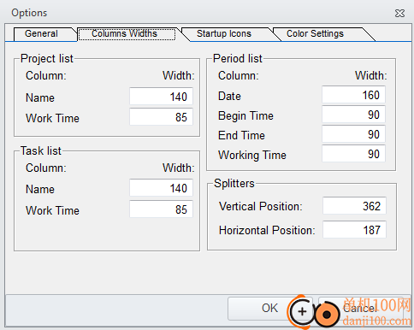The width and height of the screenshot is (414, 330).
Task: Click the Date label in Period list
Action: point(229,96)
